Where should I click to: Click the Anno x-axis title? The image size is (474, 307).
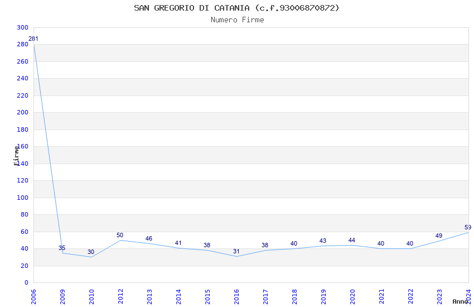[x=460, y=301]
